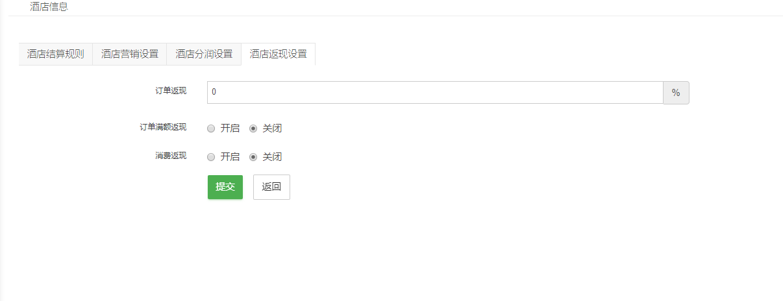Click the 订单满额返现 field label
783x301 pixels.
pyautogui.click(x=163, y=127)
